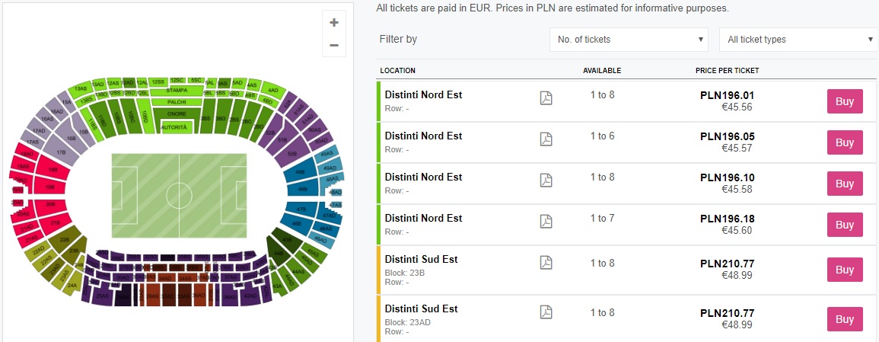Zoom in on the stadium map
879x342 pixels.
(x=333, y=23)
